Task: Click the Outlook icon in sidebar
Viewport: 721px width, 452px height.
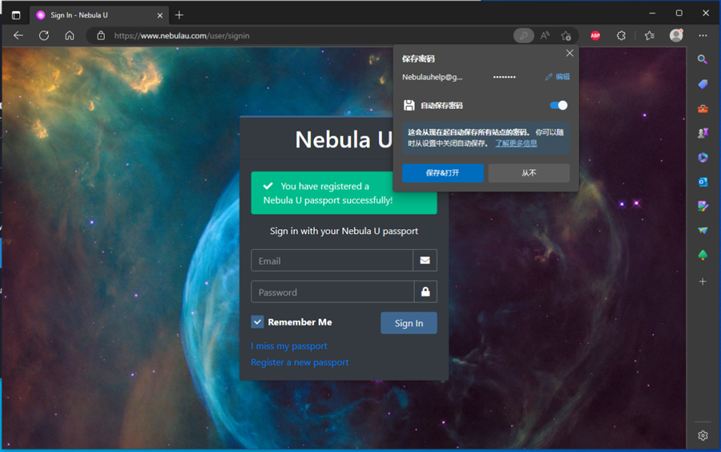Action: click(x=703, y=182)
